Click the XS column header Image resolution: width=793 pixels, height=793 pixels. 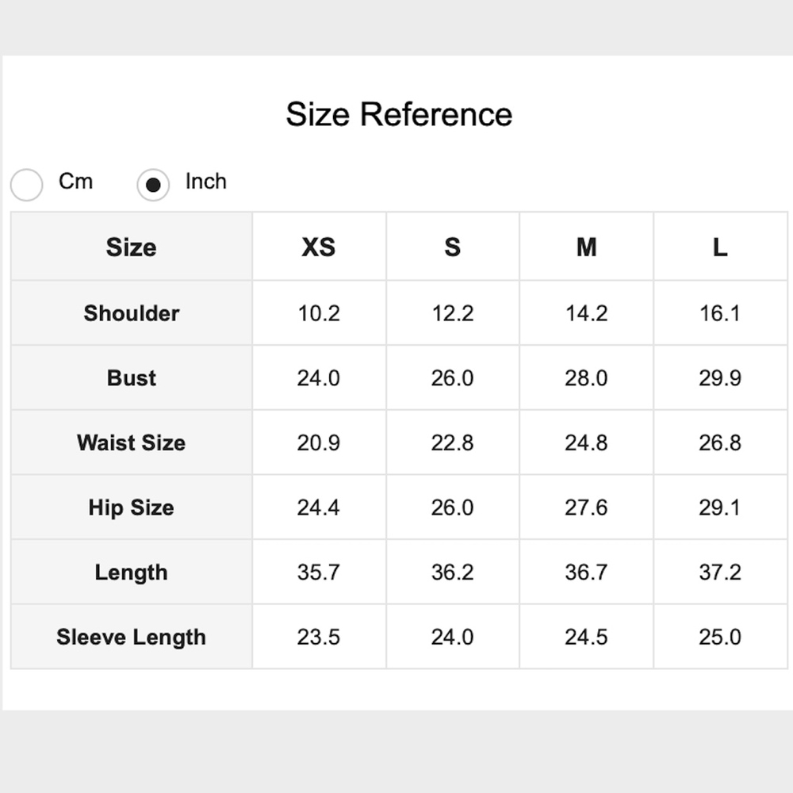click(x=319, y=247)
